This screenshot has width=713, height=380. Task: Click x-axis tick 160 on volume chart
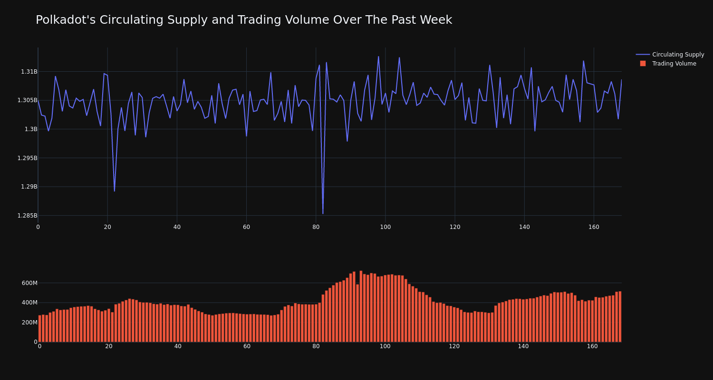(x=592, y=346)
